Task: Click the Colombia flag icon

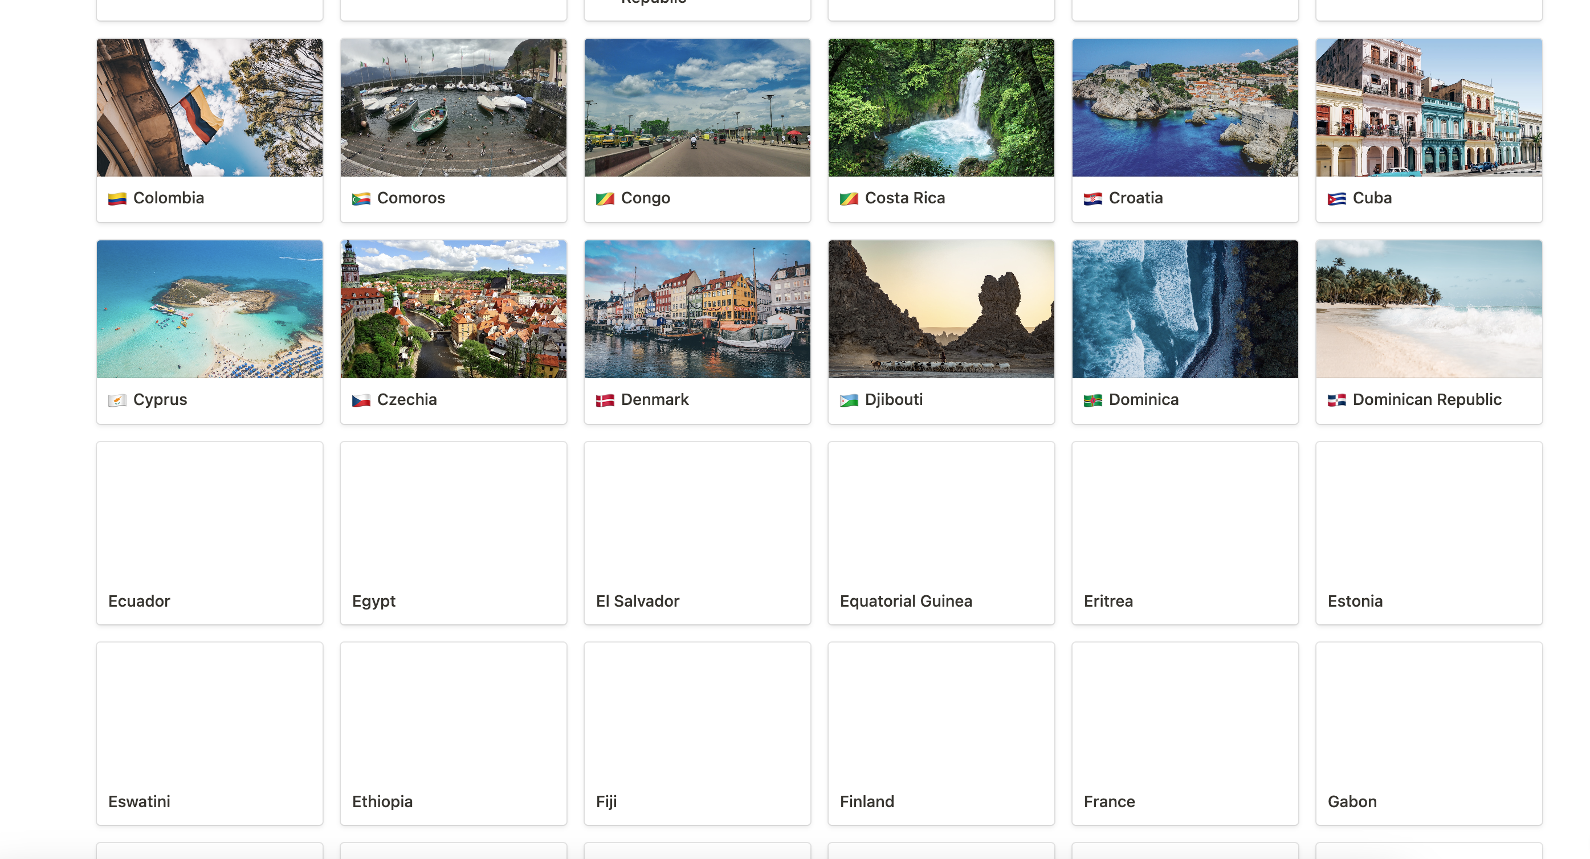Action: pos(117,199)
